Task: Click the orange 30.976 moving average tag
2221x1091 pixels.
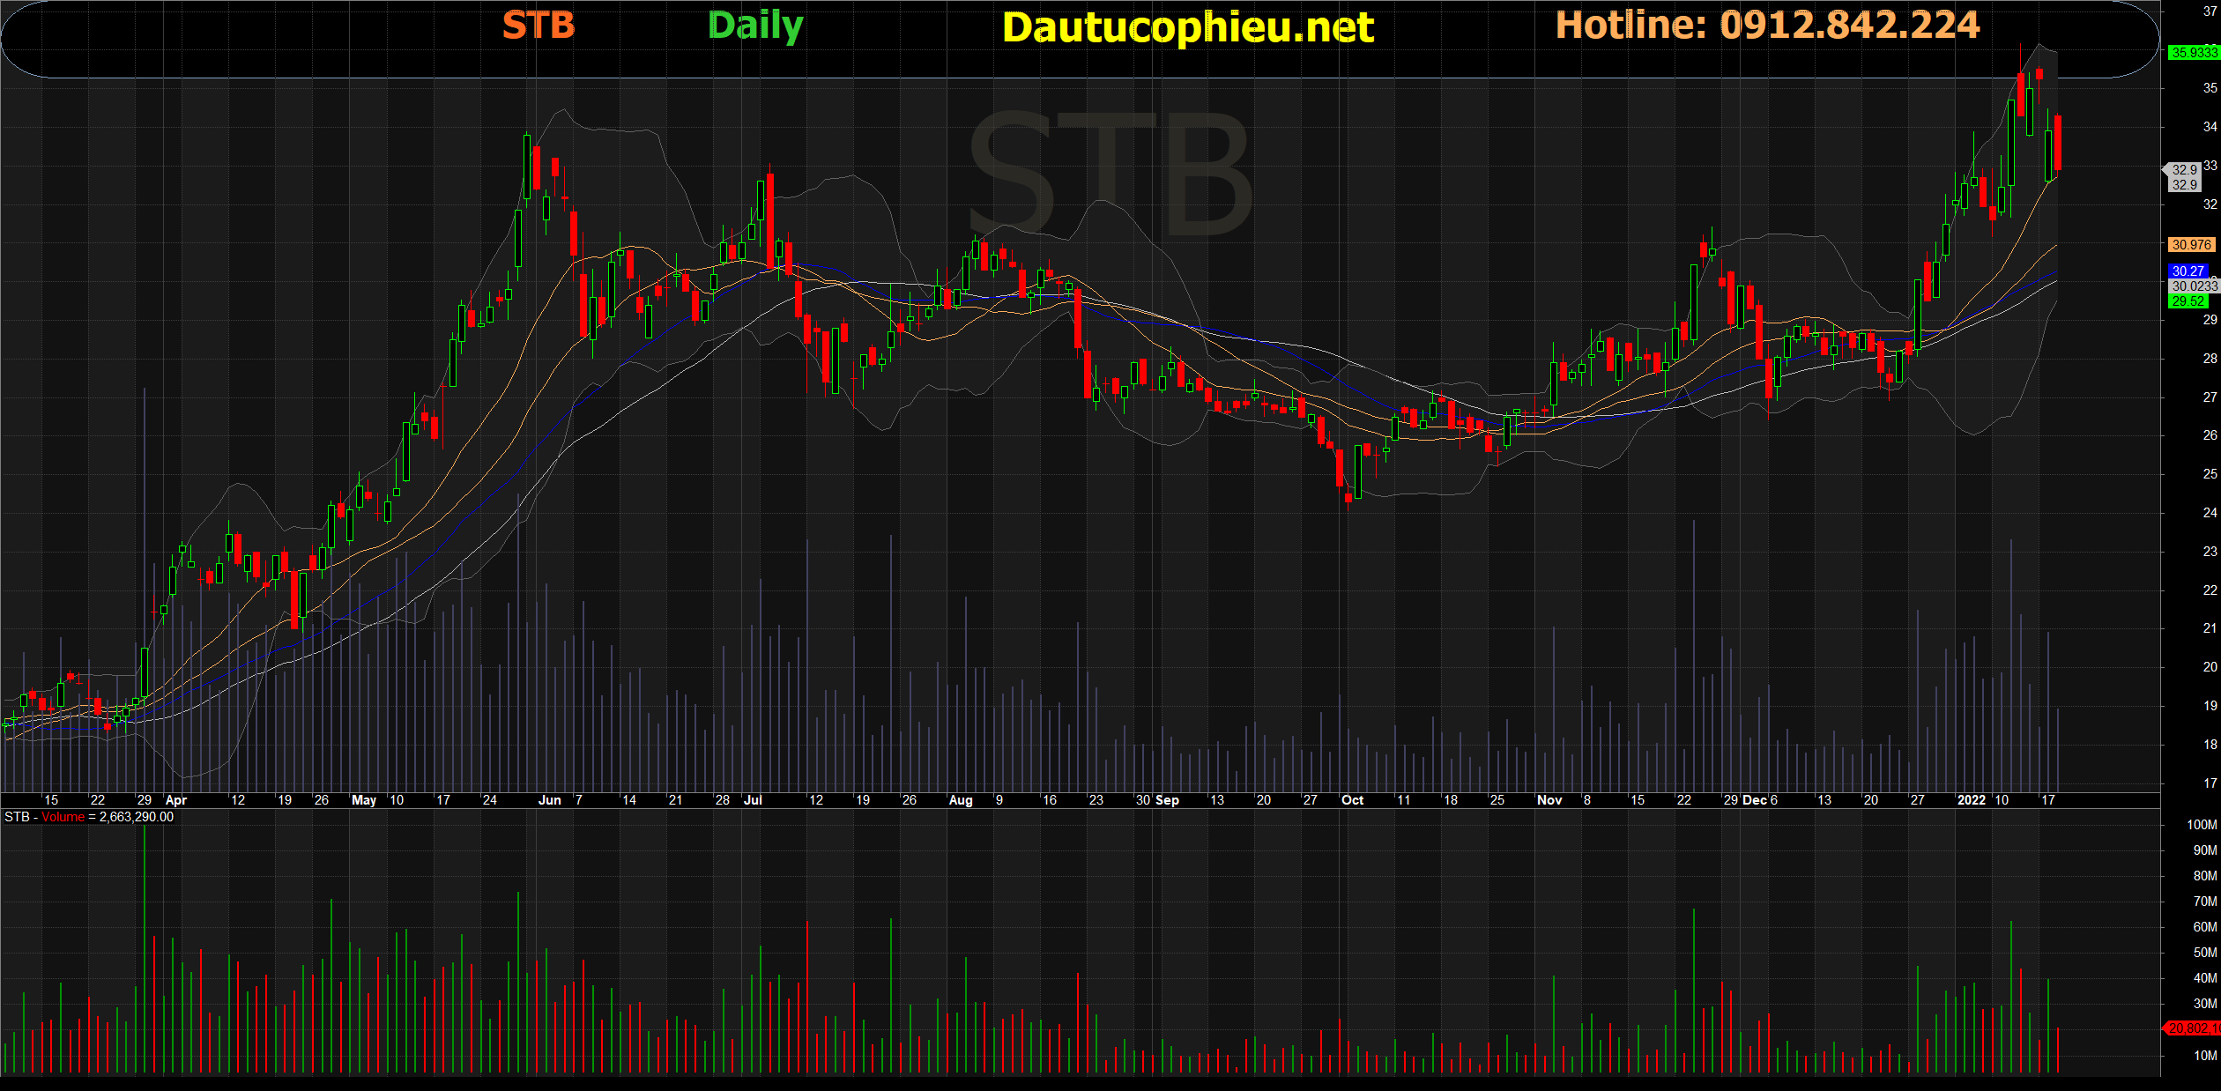Action: coord(2190,245)
